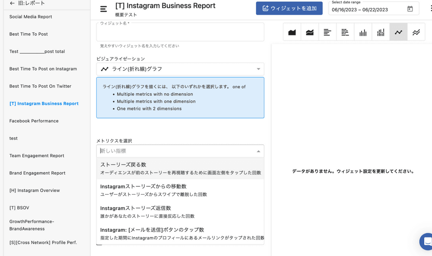
Task: Select the single line chart icon
Action: (398, 32)
